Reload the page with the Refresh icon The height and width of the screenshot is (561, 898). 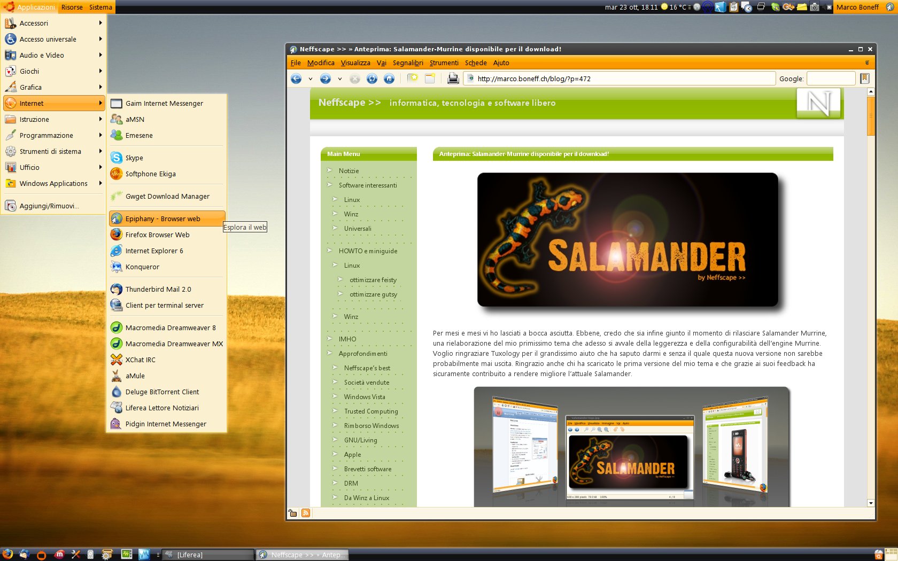coord(372,79)
